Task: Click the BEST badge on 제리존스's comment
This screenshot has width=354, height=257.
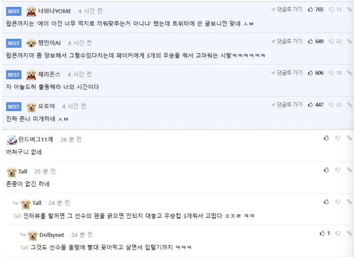Action: (14, 75)
